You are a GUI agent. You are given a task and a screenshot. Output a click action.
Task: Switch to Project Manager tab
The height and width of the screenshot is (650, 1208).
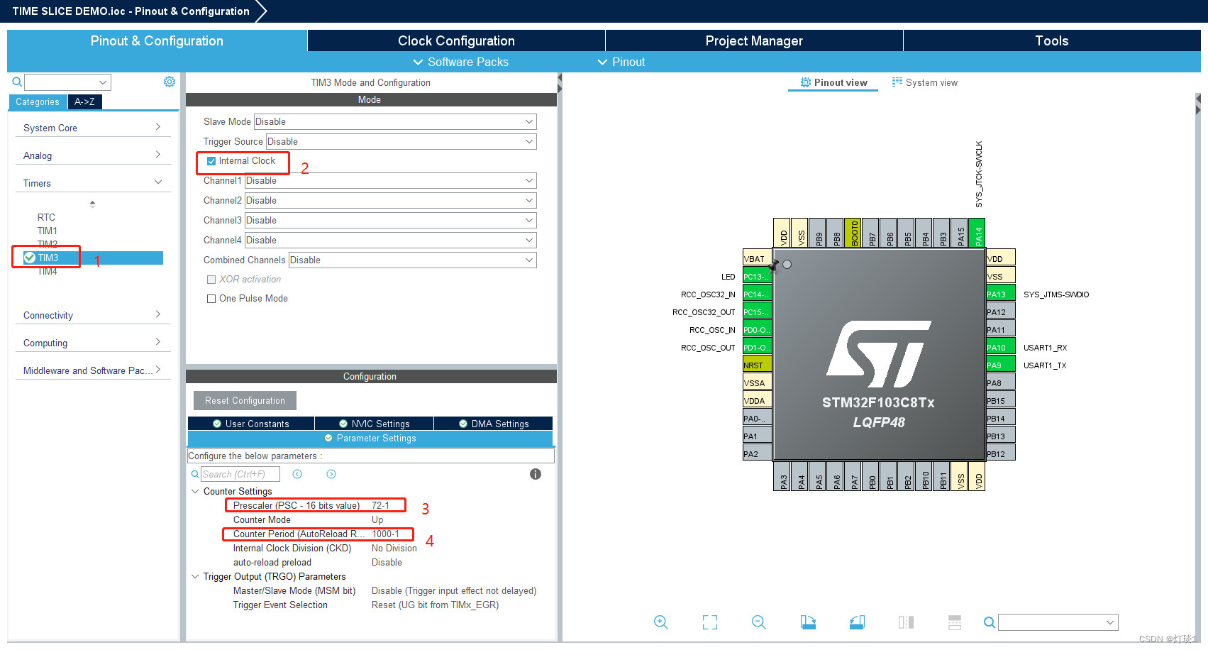(754, 40)
